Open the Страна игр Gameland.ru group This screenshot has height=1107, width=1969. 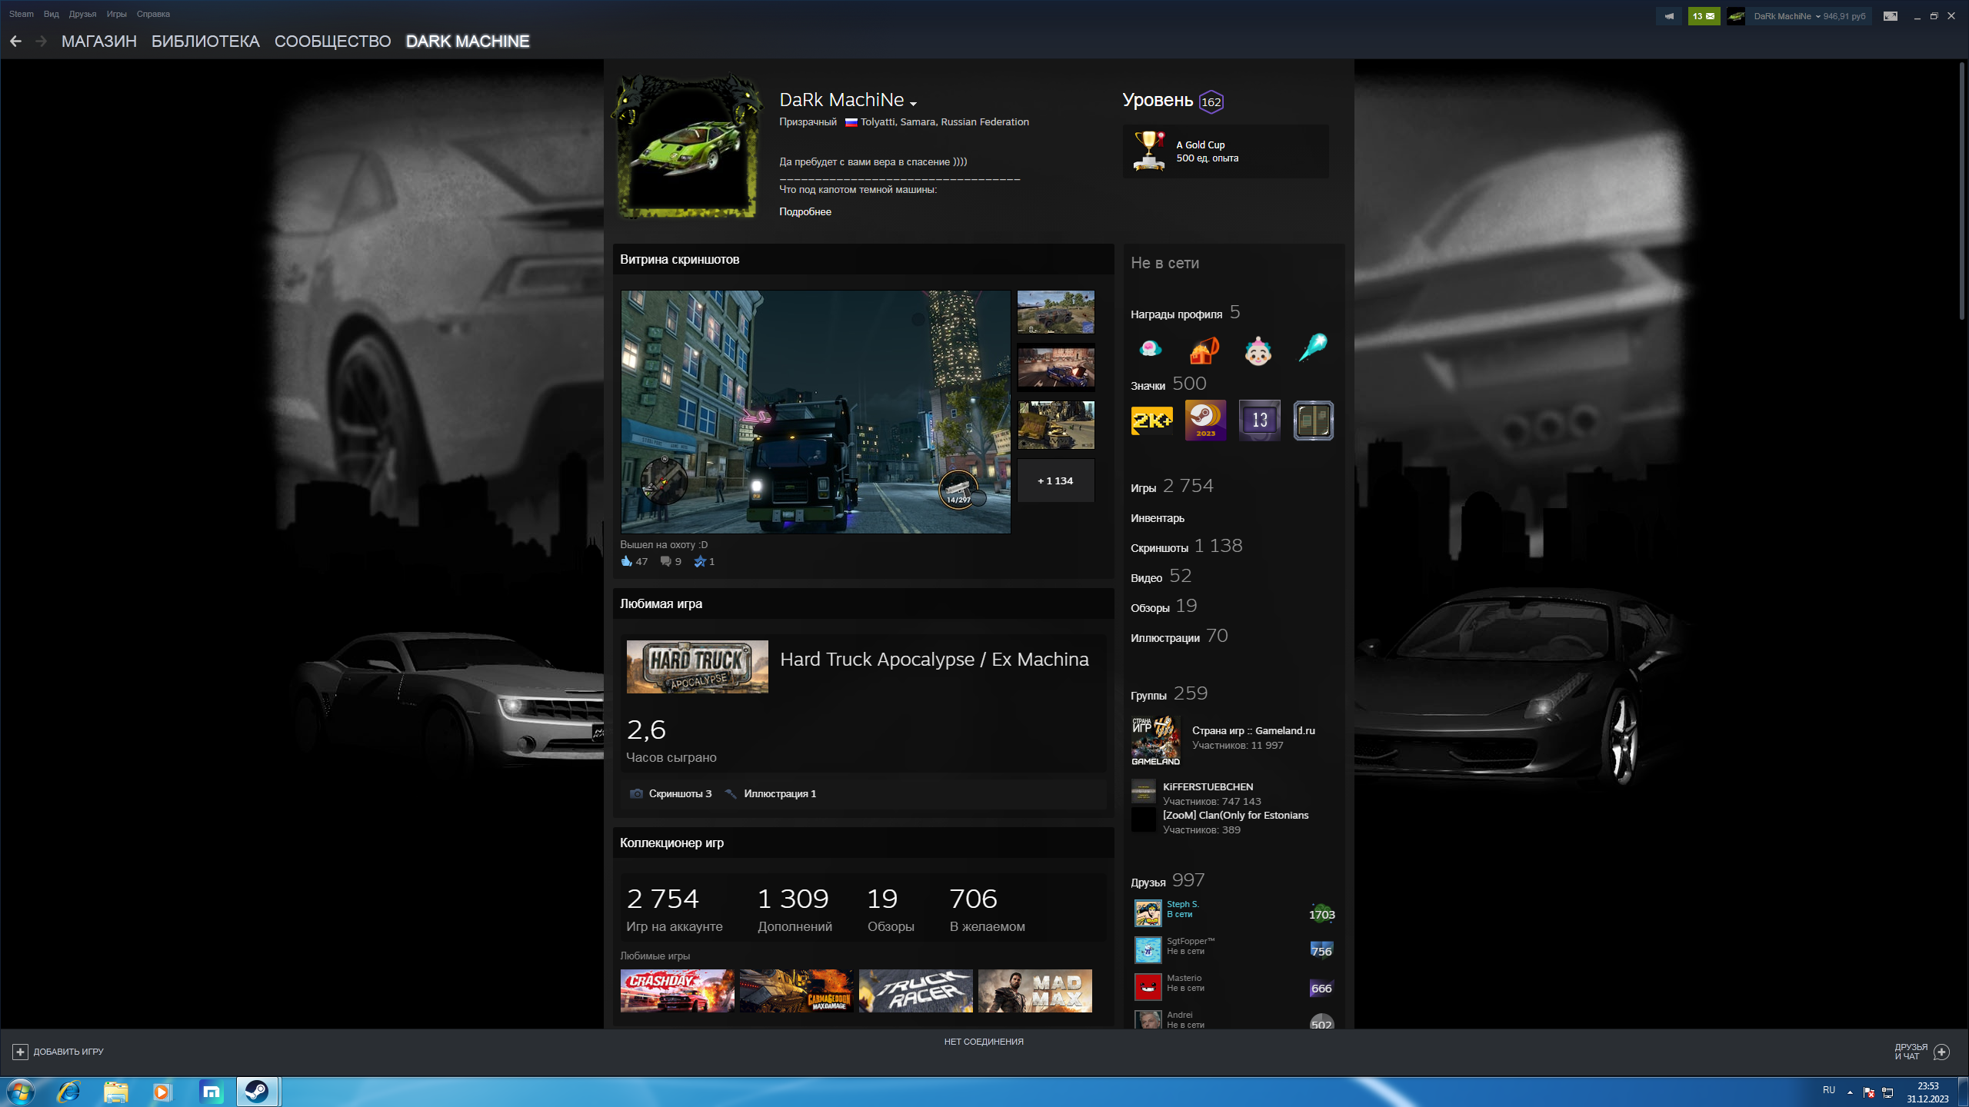click(x=1253, y=730)
